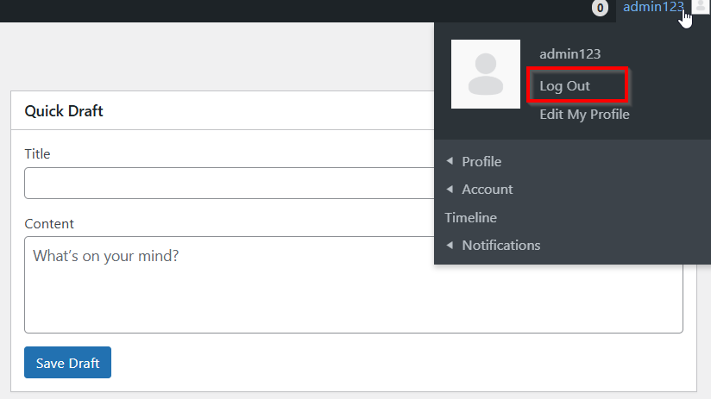Log out via the Log Out link
Image resolution: width=711 pixels, height=399 pixels.
[x=565, y=86]
